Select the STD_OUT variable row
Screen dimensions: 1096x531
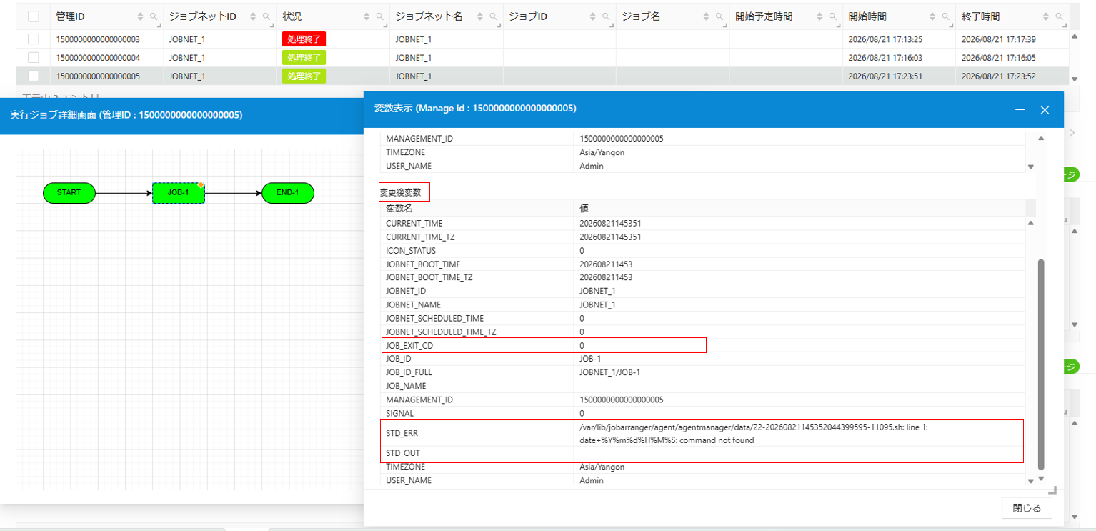click(x=703, y=453)
